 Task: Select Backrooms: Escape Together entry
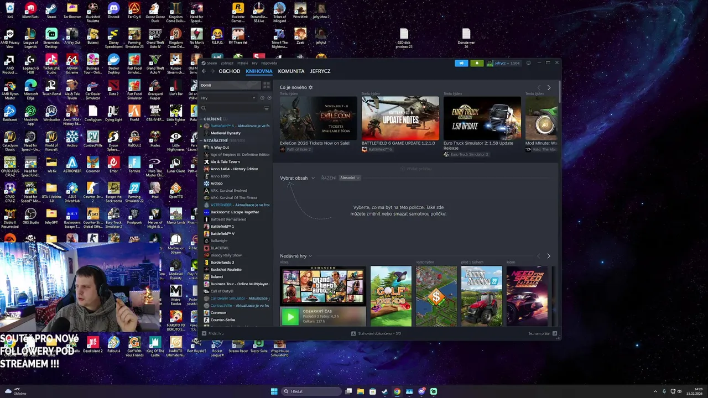pyautogui.click(x=235, y=212)
